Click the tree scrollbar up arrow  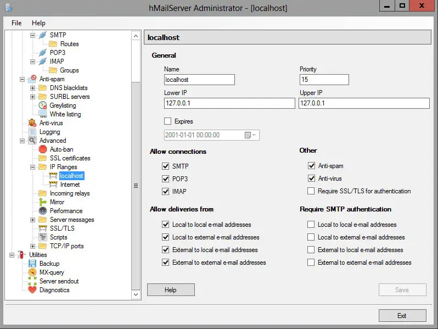pyautogui.click(x=136, y=36)
